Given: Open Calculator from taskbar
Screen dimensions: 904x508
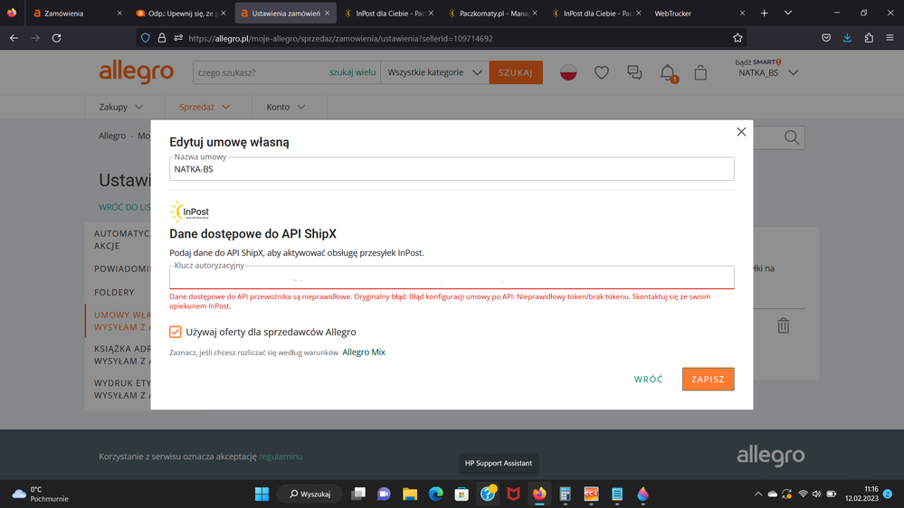Looking at the screenshot, I should tap(565, 494).
